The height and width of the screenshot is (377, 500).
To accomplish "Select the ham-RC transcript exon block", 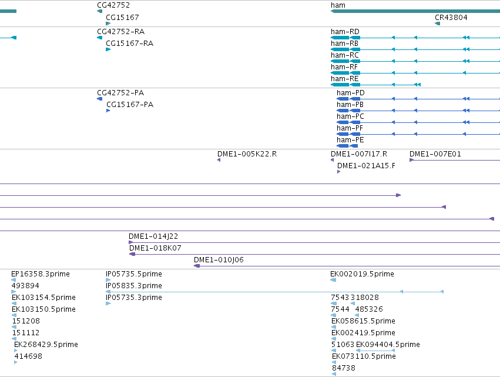I will 345,61.
